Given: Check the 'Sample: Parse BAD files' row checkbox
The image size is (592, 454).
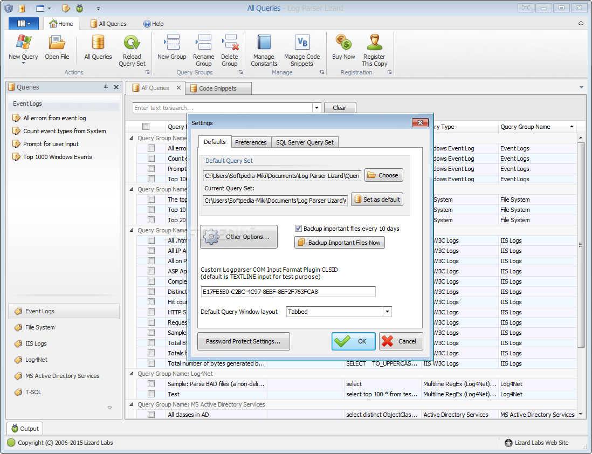Looking at the screenshot, I should coord(152,384).
